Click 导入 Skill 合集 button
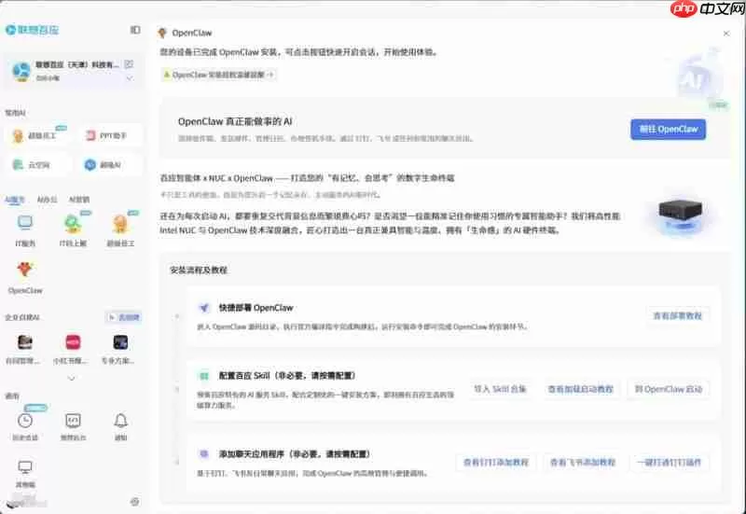 500,389
